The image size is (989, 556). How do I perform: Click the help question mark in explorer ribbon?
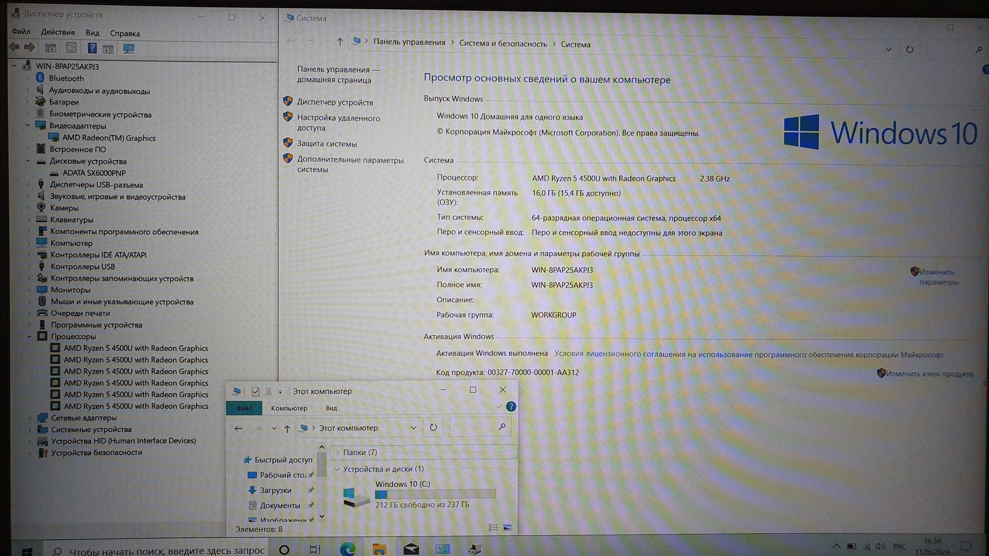(510, 407)
